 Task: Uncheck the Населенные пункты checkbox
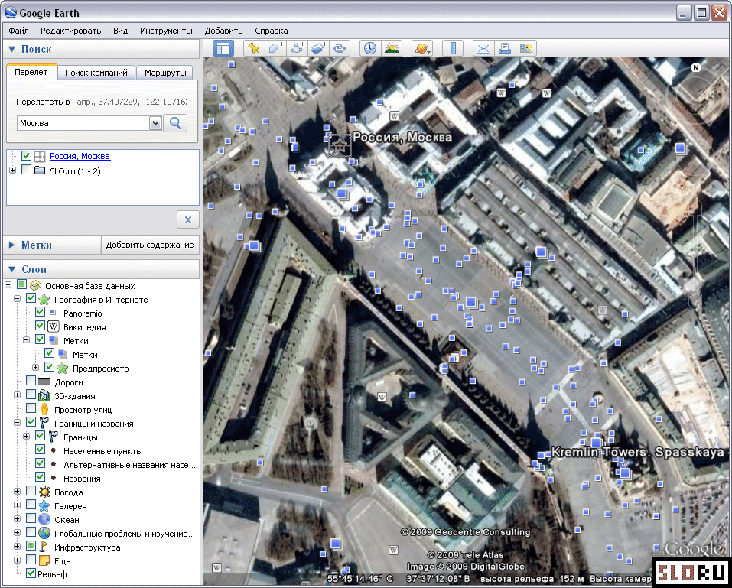click(40, 450)
